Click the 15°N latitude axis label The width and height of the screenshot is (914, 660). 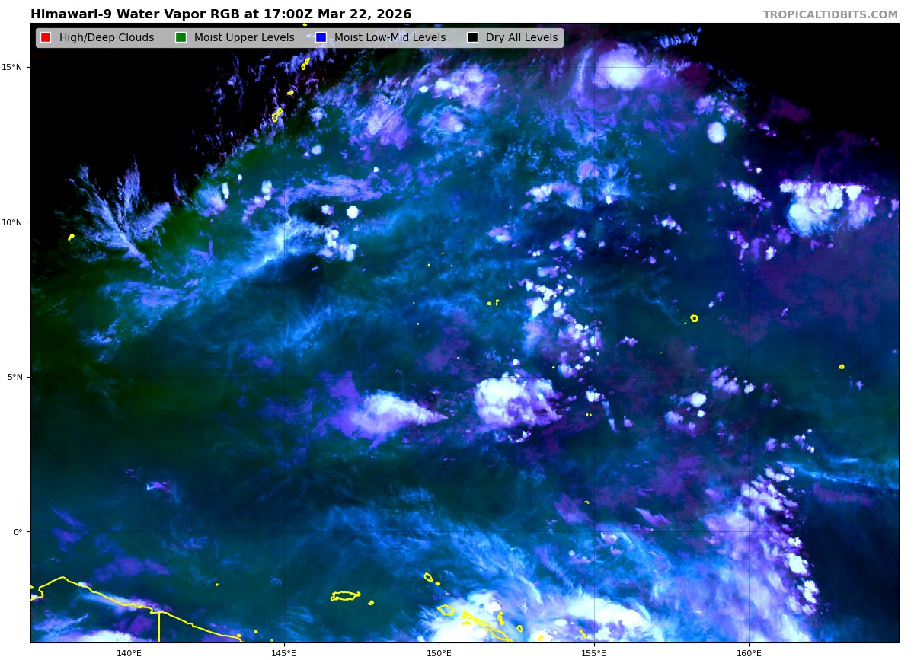[11, 67]
